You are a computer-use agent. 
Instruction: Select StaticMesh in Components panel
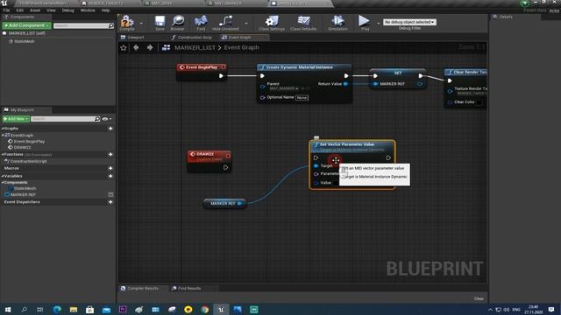pos(24,41)
